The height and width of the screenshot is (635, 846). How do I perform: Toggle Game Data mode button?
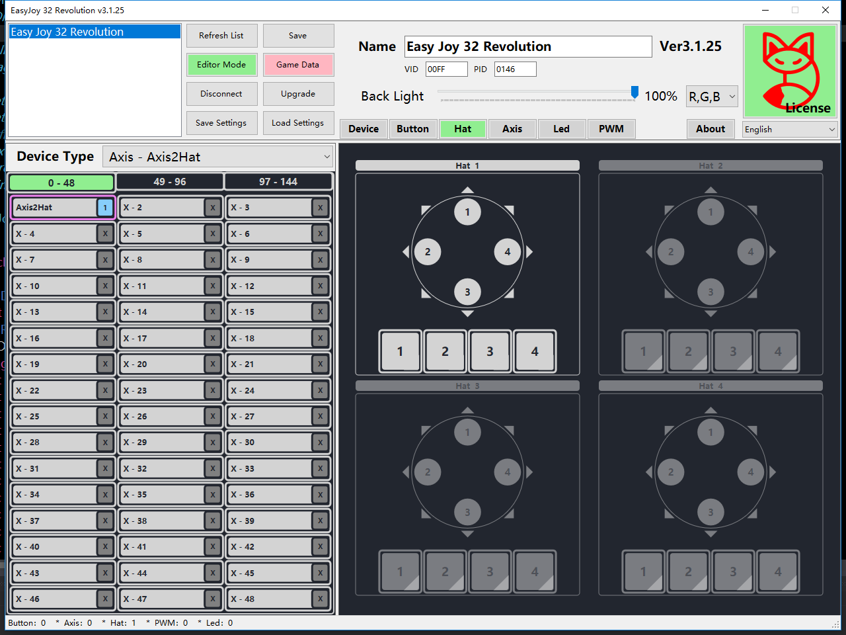pyautogui.click(x=298, y=65)
